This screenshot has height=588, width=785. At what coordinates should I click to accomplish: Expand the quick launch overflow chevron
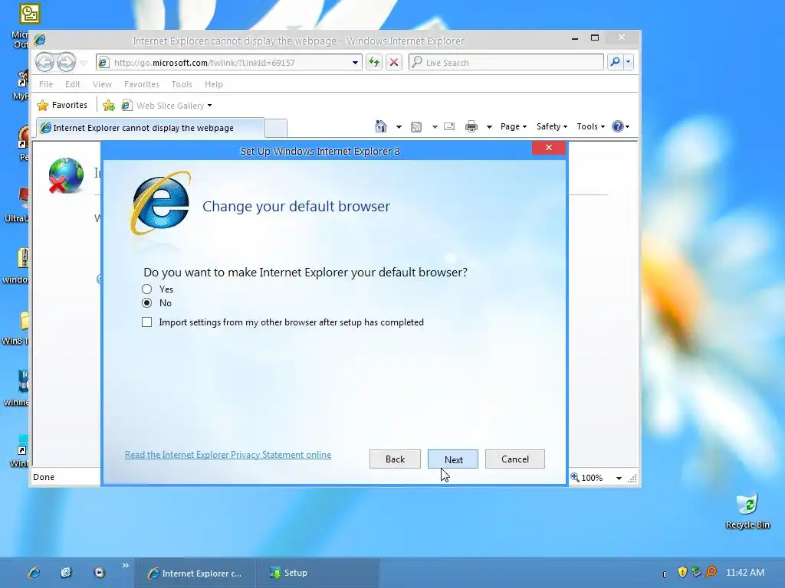(125, 566)
